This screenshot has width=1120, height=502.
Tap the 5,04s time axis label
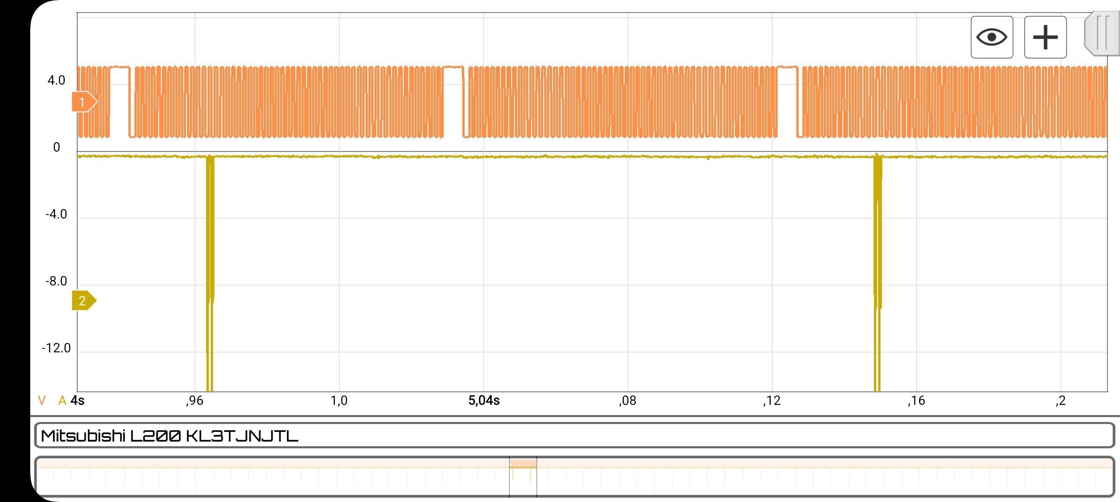(x=484, y=401)
